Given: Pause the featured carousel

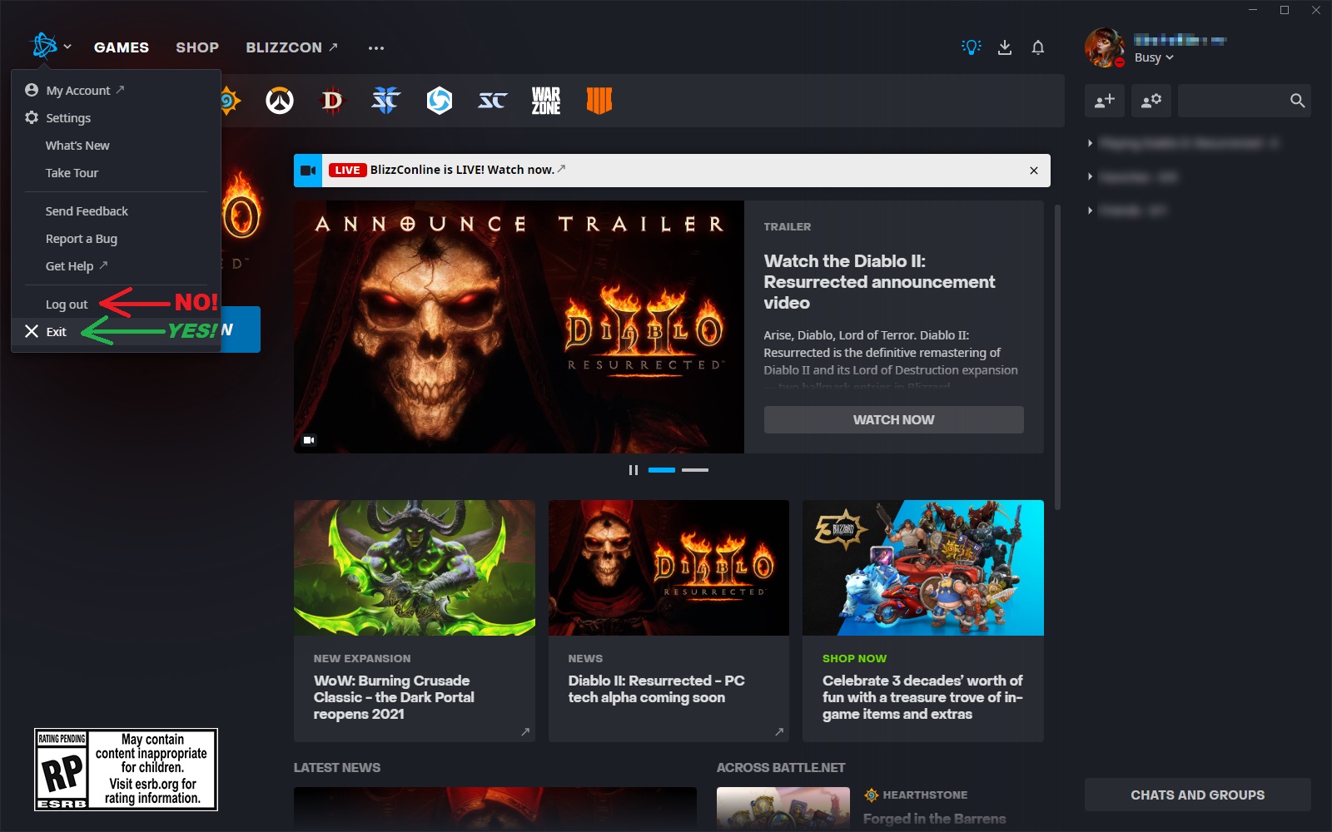Looking at the screenshot, I should [x=634, y=470].
